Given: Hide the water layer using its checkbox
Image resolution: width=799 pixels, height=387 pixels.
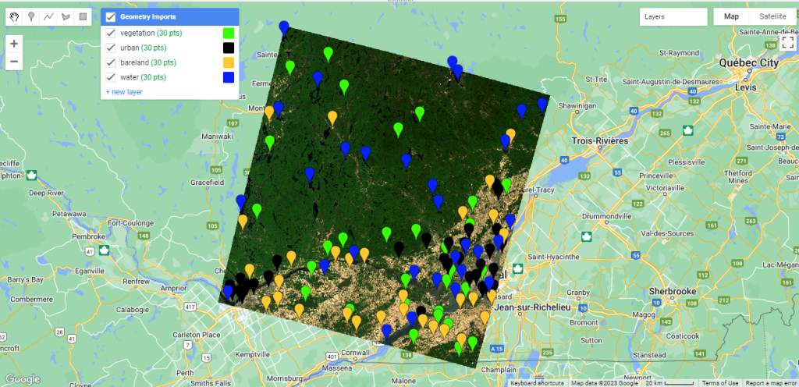Looking at the screenshot, I should [111, 77].
